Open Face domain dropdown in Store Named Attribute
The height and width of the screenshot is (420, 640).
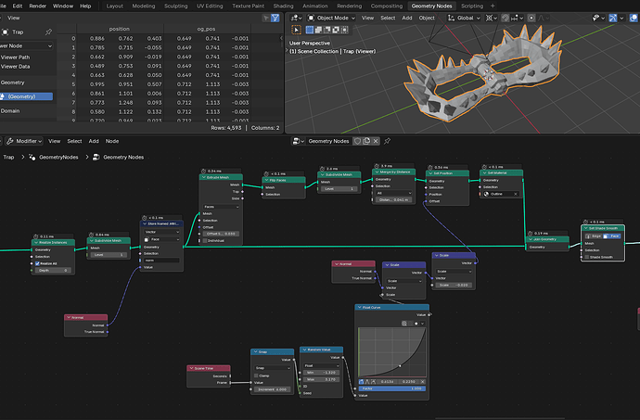[161, 239]
